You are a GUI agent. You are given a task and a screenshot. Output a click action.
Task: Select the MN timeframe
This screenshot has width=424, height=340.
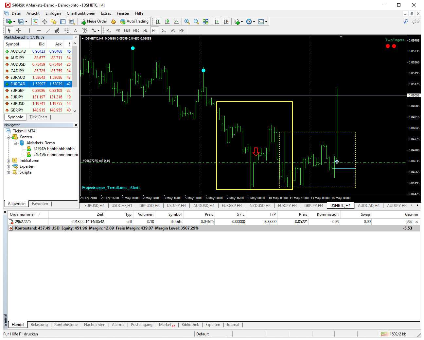182,30
